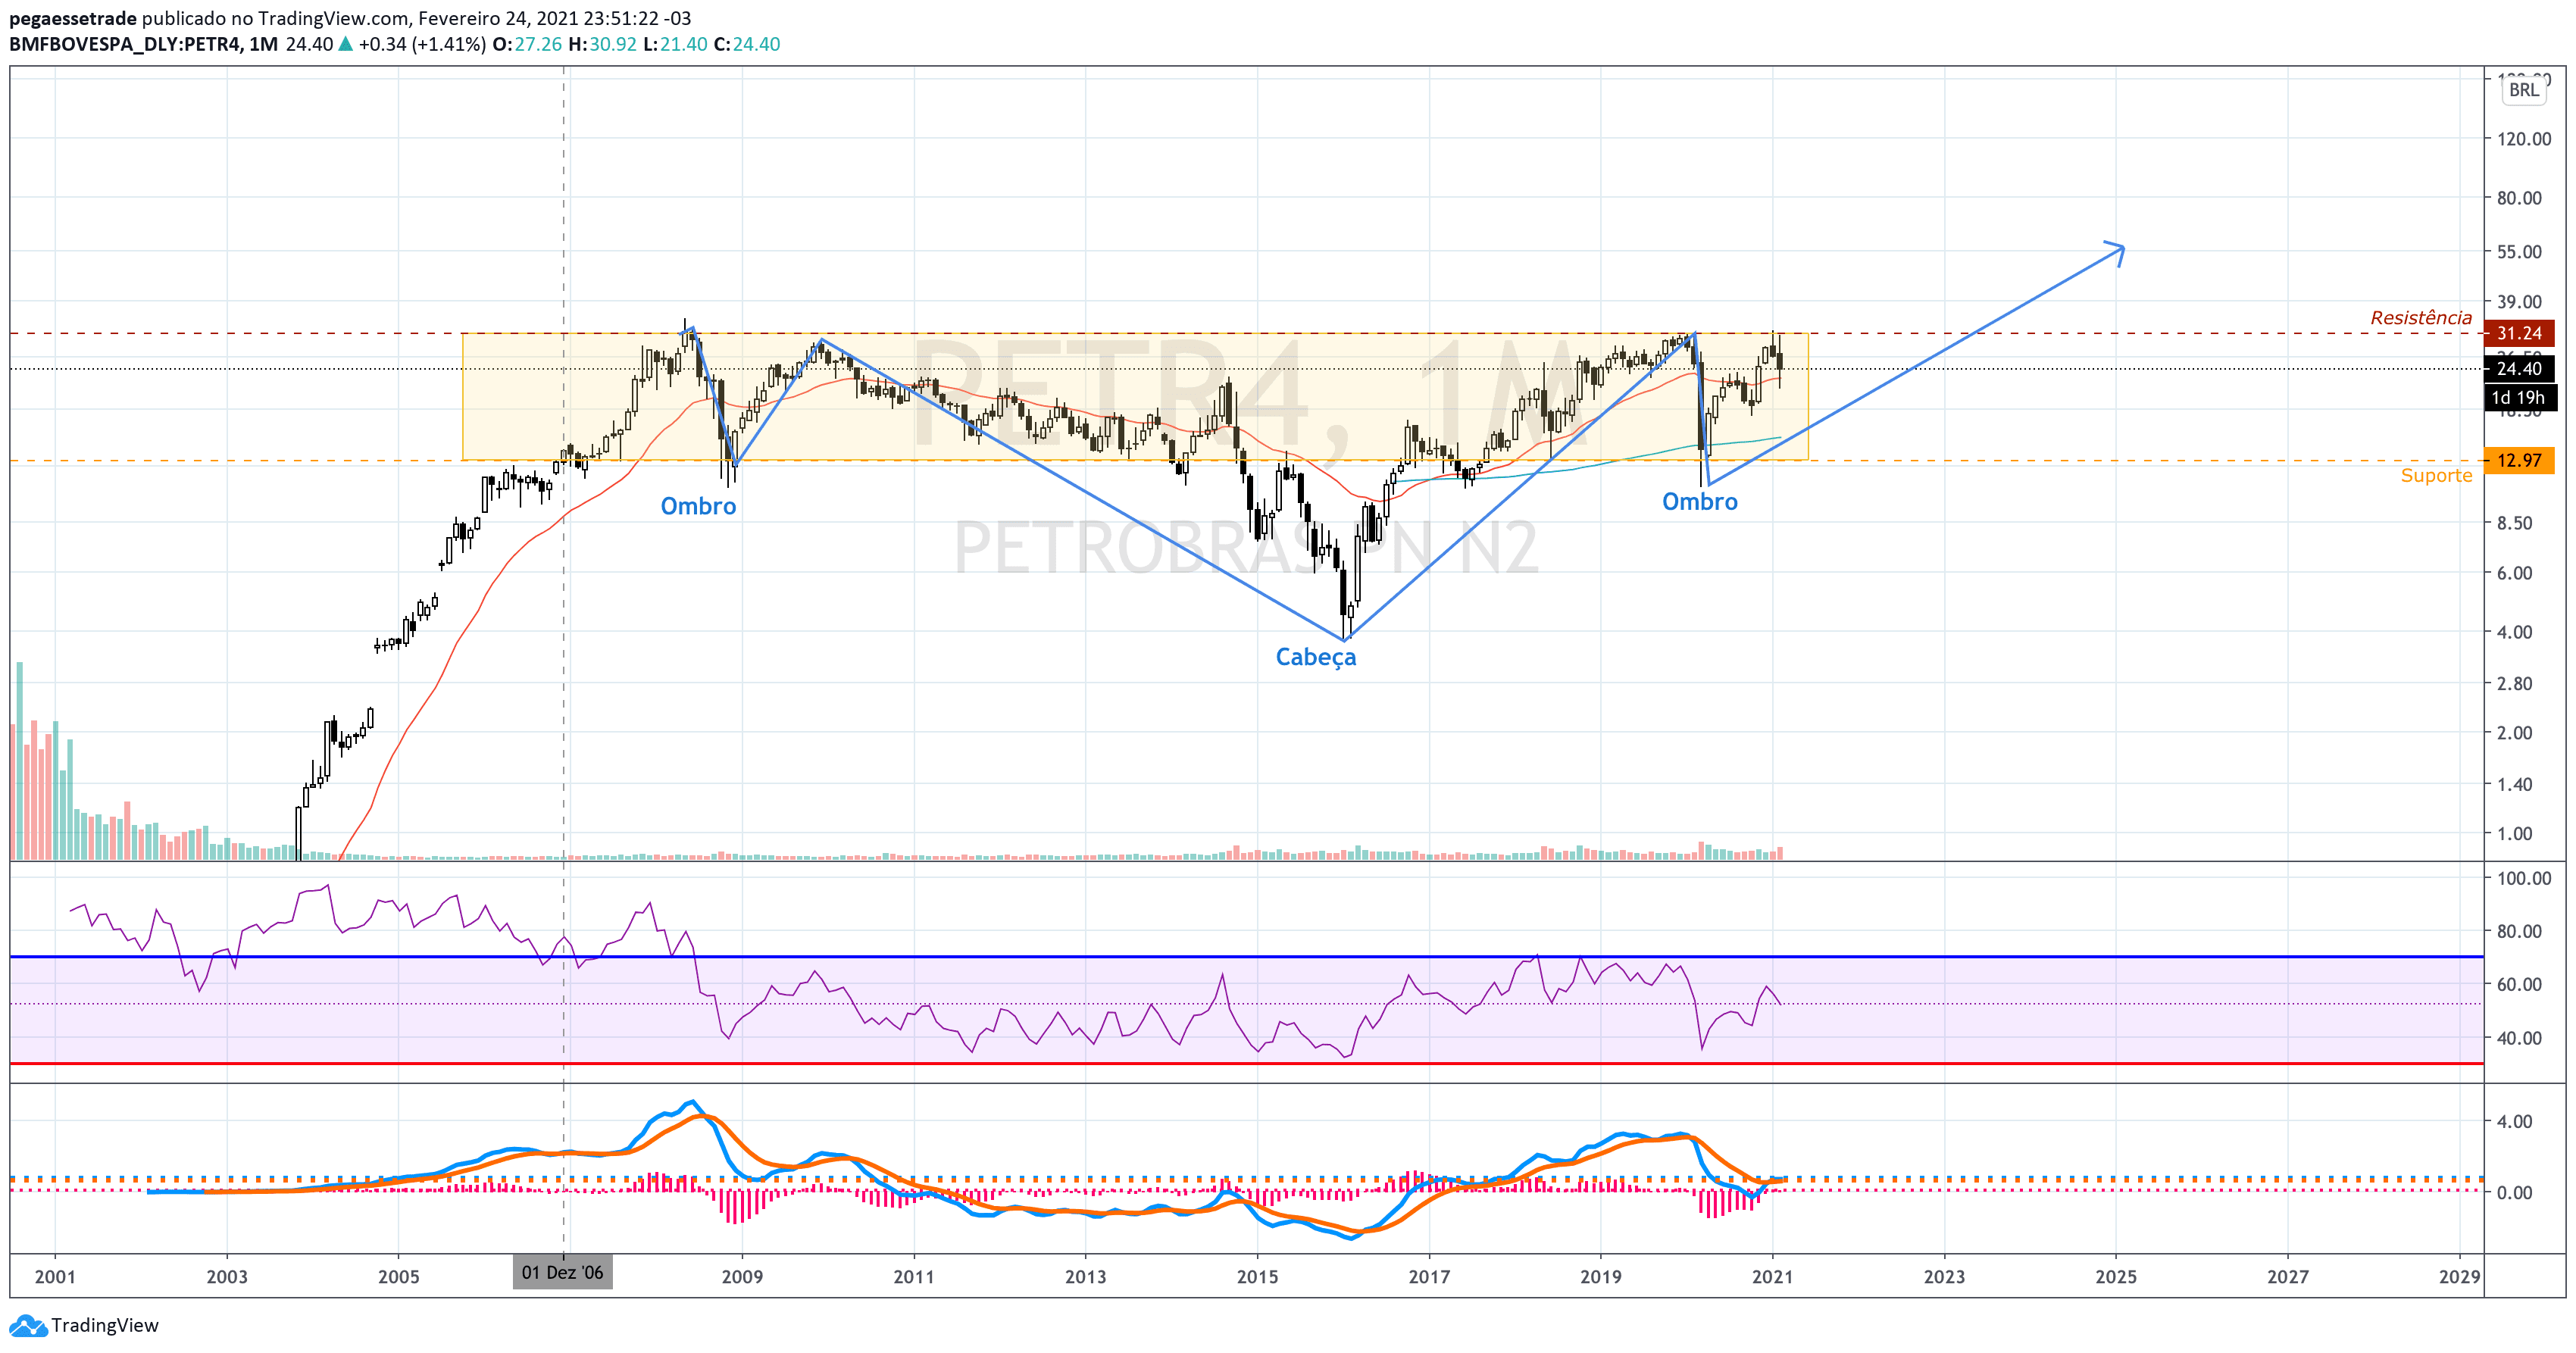Click the O:27.26 open value
The width and height of the screenshot is (2576, 1353).
click(x=527, y=44)
